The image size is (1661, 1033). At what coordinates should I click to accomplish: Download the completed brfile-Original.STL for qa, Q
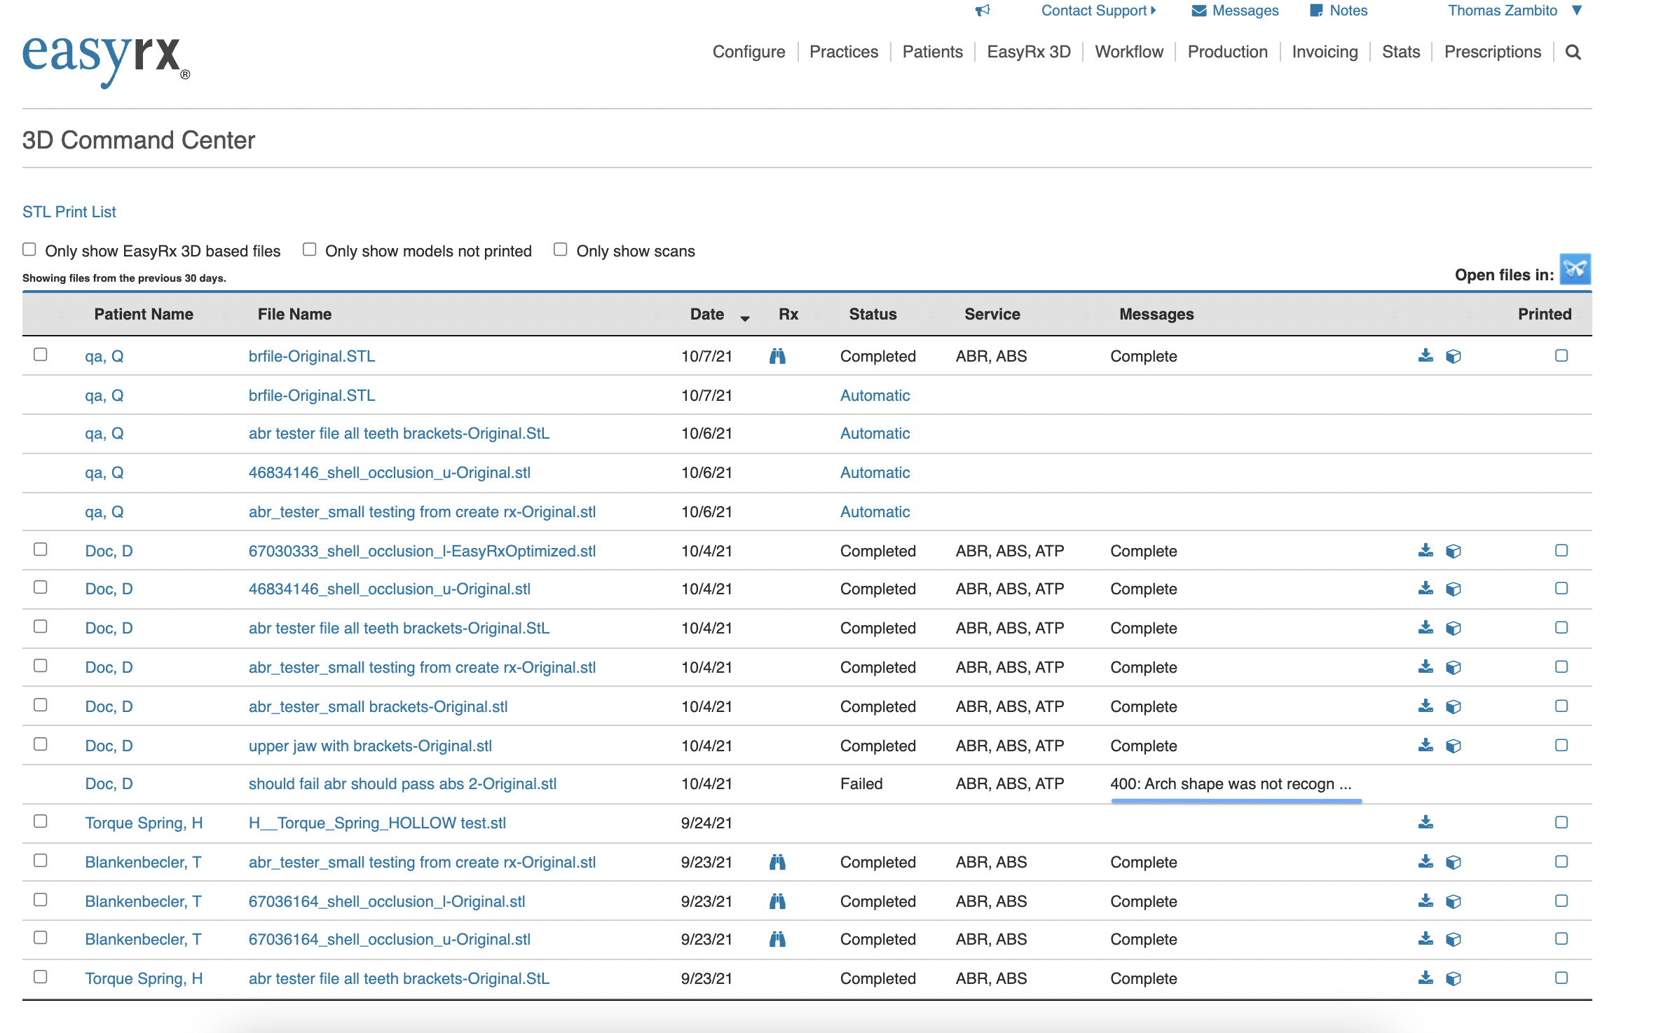pos(1426,356)
